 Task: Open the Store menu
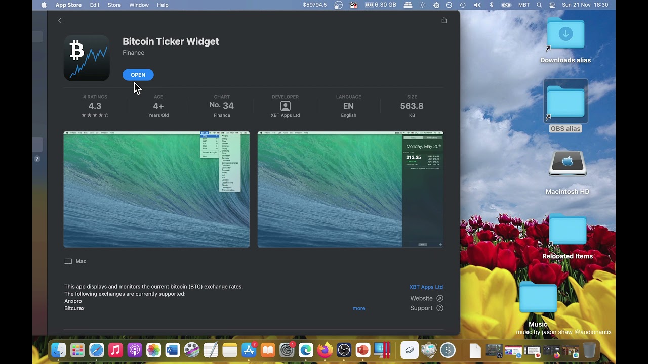(x=114, y=5)
